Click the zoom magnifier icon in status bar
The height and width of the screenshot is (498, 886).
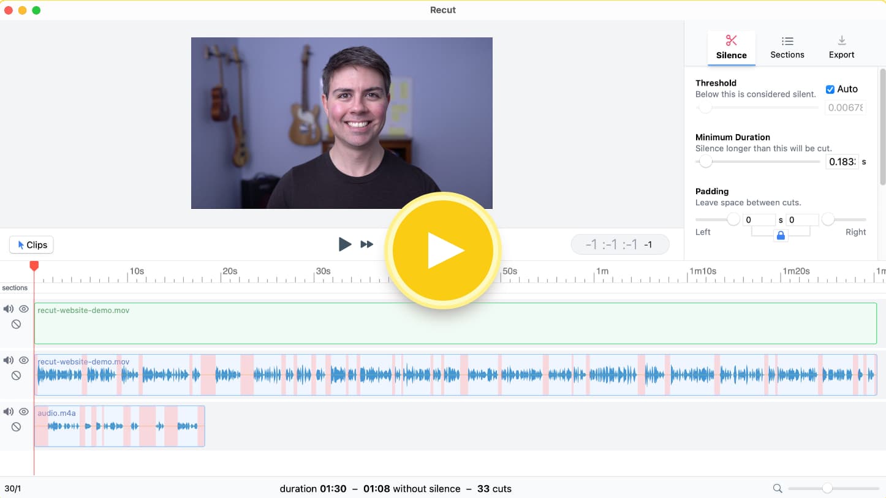tap(778, 488)
